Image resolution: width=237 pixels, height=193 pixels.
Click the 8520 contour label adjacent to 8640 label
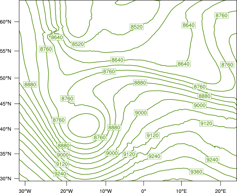coord(78,44)
